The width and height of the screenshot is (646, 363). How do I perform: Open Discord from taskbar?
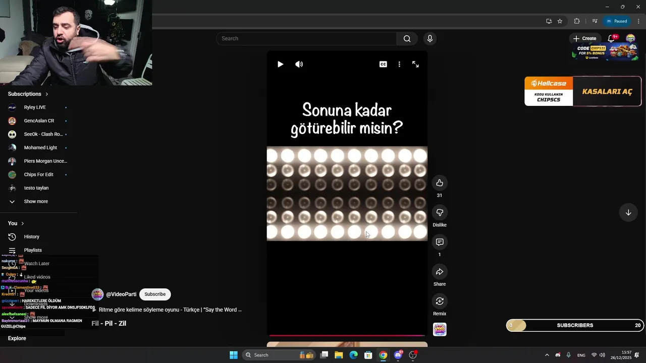pyautogui.click(x=398, y=355)
